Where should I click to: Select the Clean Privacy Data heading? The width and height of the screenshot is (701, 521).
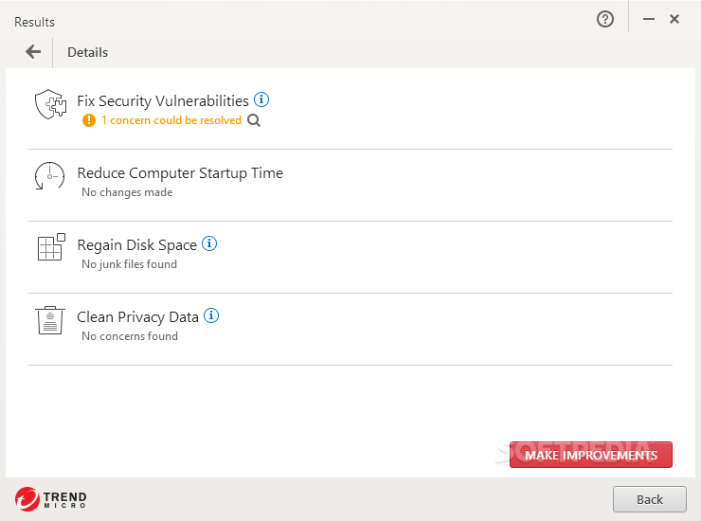(x=137, y=316)
